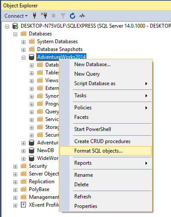Click the Refresh arrow toolbar icon
171x217 pixels.
73,16
